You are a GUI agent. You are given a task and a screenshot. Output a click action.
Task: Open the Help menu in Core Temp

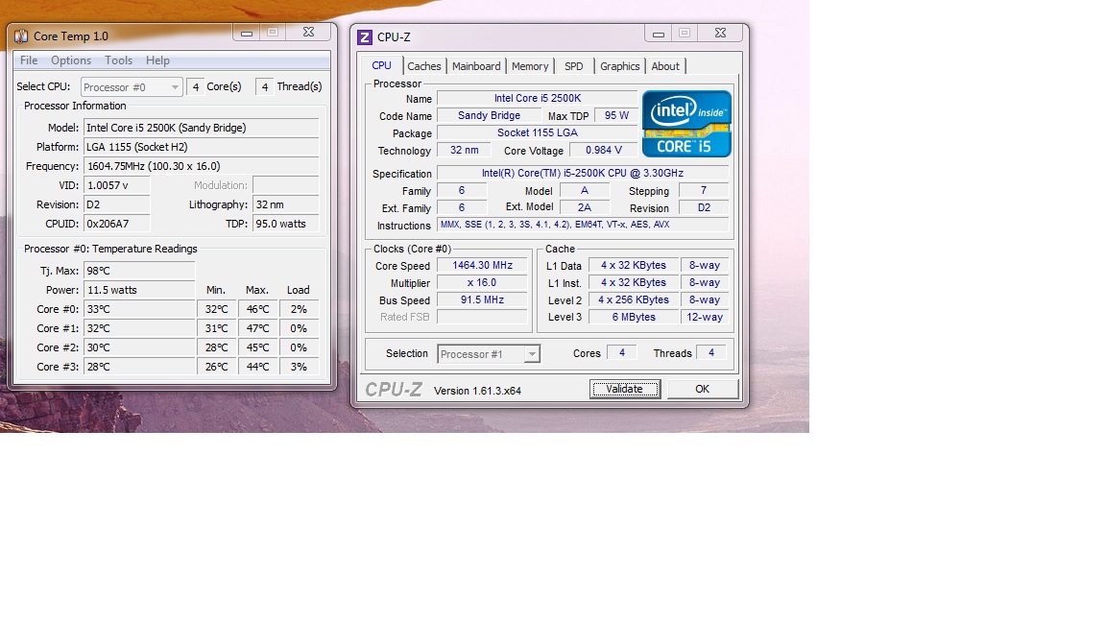158,60
